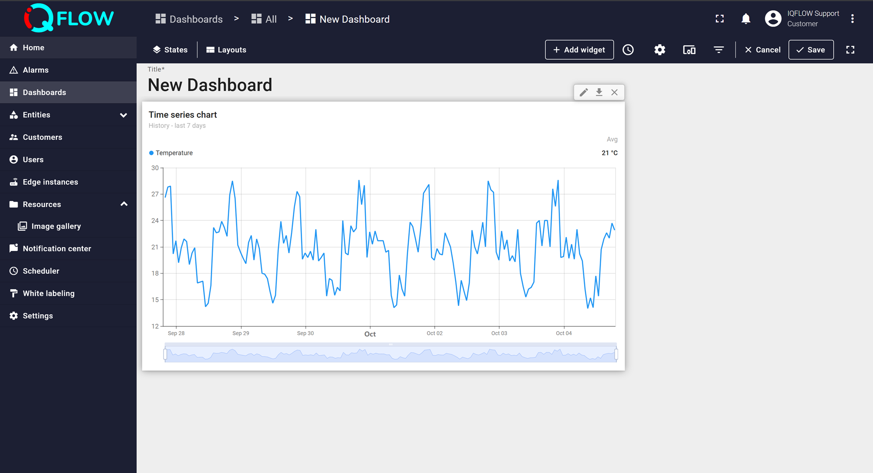Open the filters icon in toolbar

coord(718,50)
